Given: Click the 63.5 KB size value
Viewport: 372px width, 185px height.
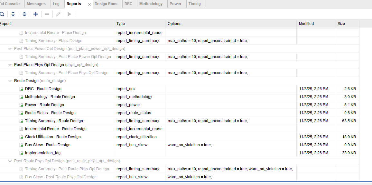Looking at the screenshot, I should (349, 121).
